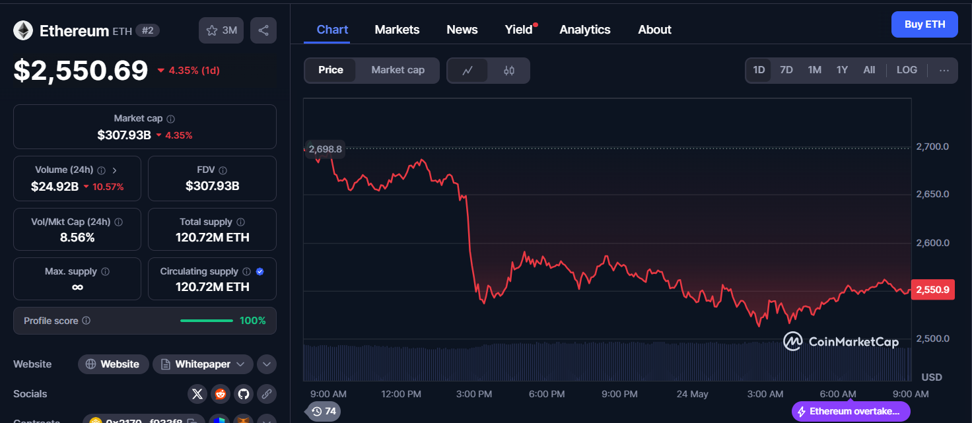The height and width of the screenshot is (423, 972).
Task: Click the #2 rank badge
Action: click(148, 30)
